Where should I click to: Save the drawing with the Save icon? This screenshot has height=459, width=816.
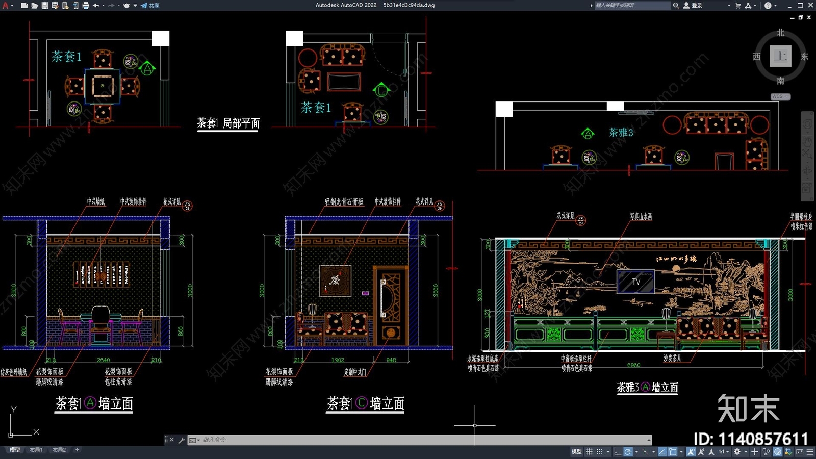pyautogui.click(x=44, y=5)
